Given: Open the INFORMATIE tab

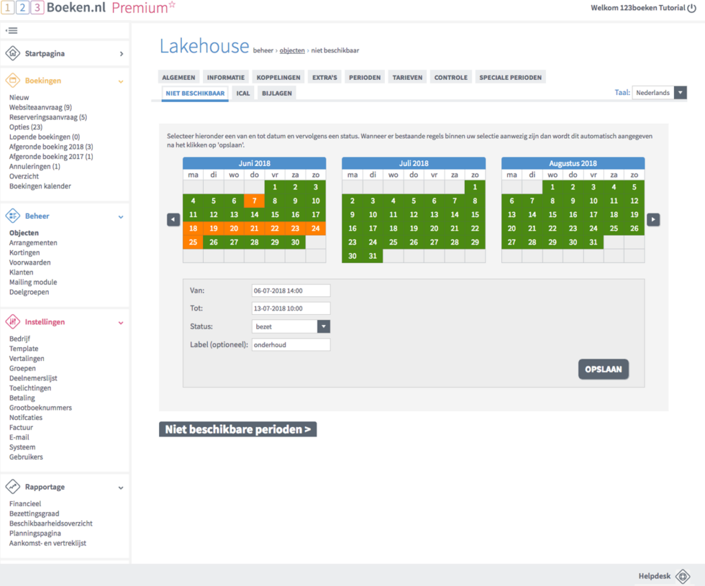Looking at the screenshot, I should tap(226, 77).
